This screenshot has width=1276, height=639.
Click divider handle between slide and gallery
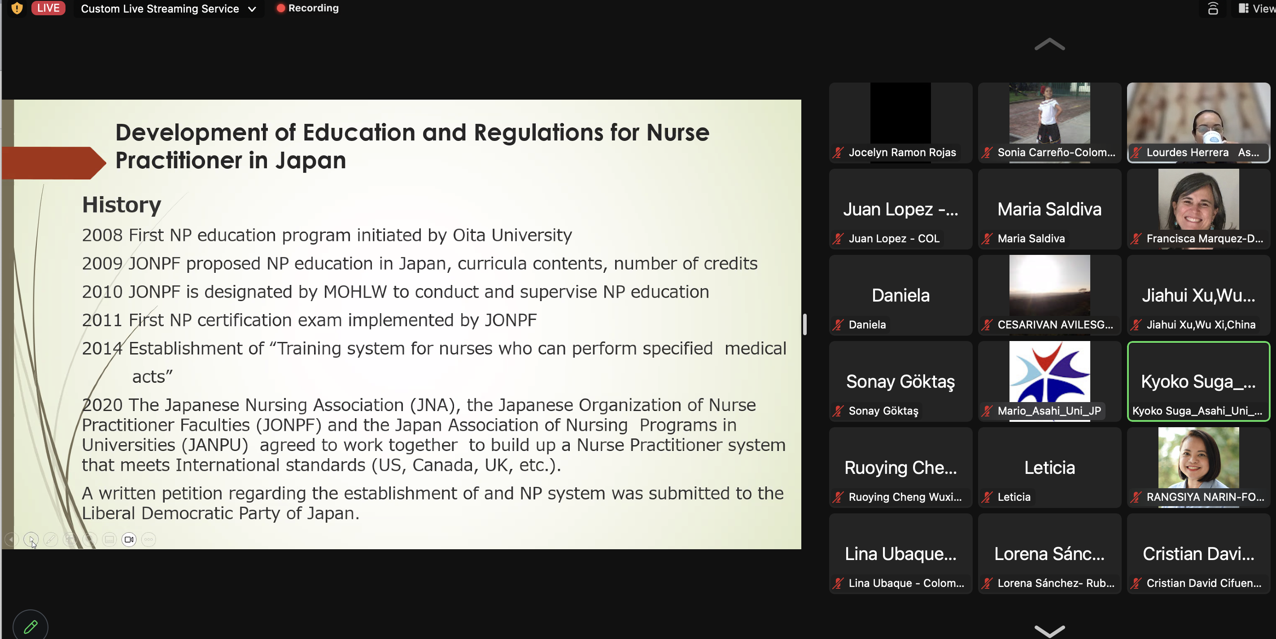point(805,324)
